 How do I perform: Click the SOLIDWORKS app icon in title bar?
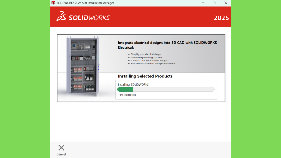tap(53, 3)
